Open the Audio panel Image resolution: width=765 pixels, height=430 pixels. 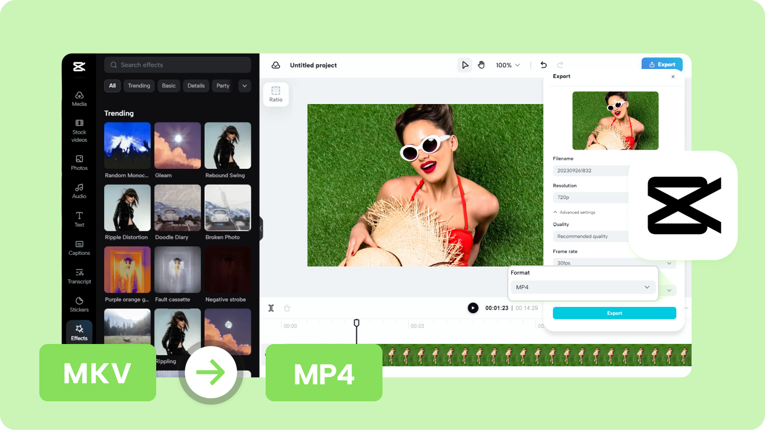(x=79, y=192)
